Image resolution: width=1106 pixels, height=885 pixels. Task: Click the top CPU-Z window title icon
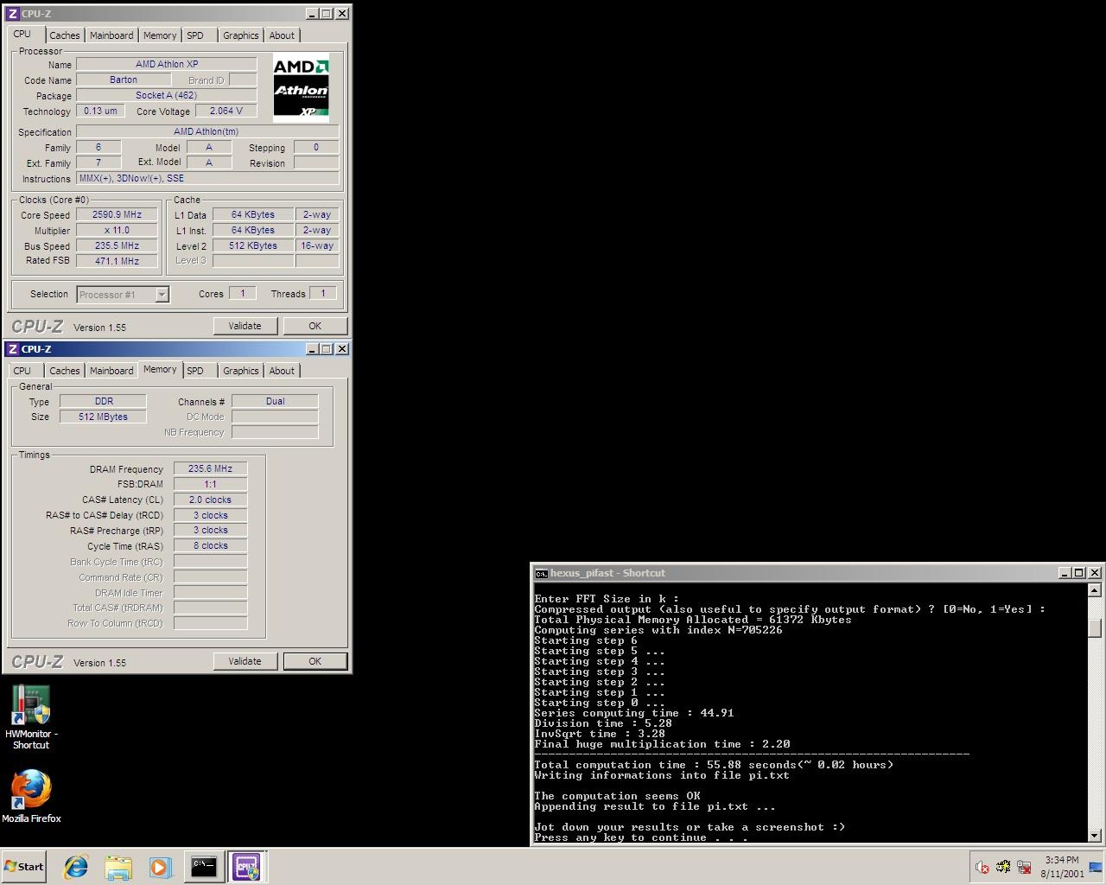tap(13, 14)
